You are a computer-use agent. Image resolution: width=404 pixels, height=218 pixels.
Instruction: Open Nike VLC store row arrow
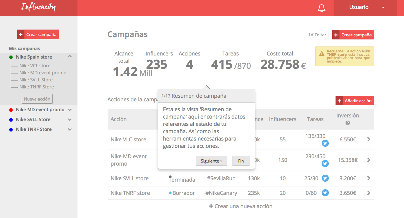[x=369, y=139]
